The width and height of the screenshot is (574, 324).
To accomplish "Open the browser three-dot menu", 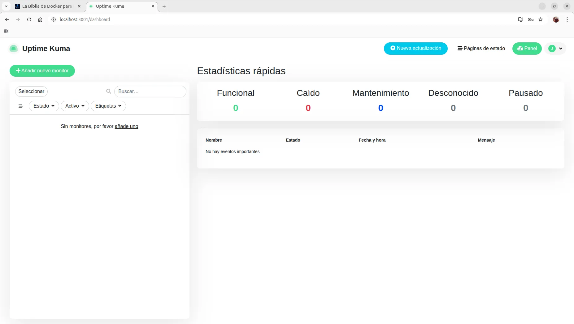I will coord(567,19).
